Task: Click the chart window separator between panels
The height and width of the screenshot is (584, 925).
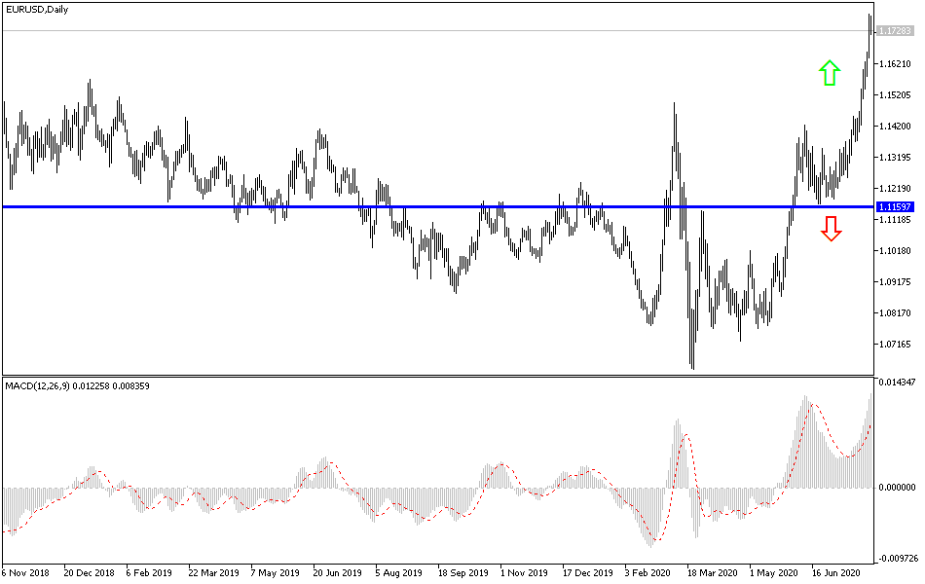Action: (x=438, y=378)
